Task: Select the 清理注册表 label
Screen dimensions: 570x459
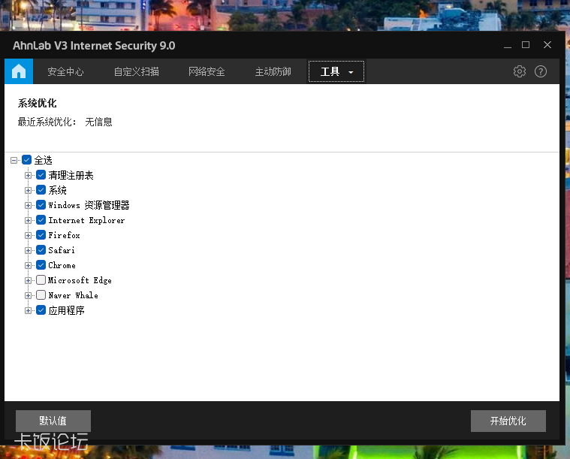Action: 71,175
